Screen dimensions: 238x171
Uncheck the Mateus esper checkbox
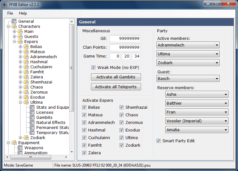(84, 115)
